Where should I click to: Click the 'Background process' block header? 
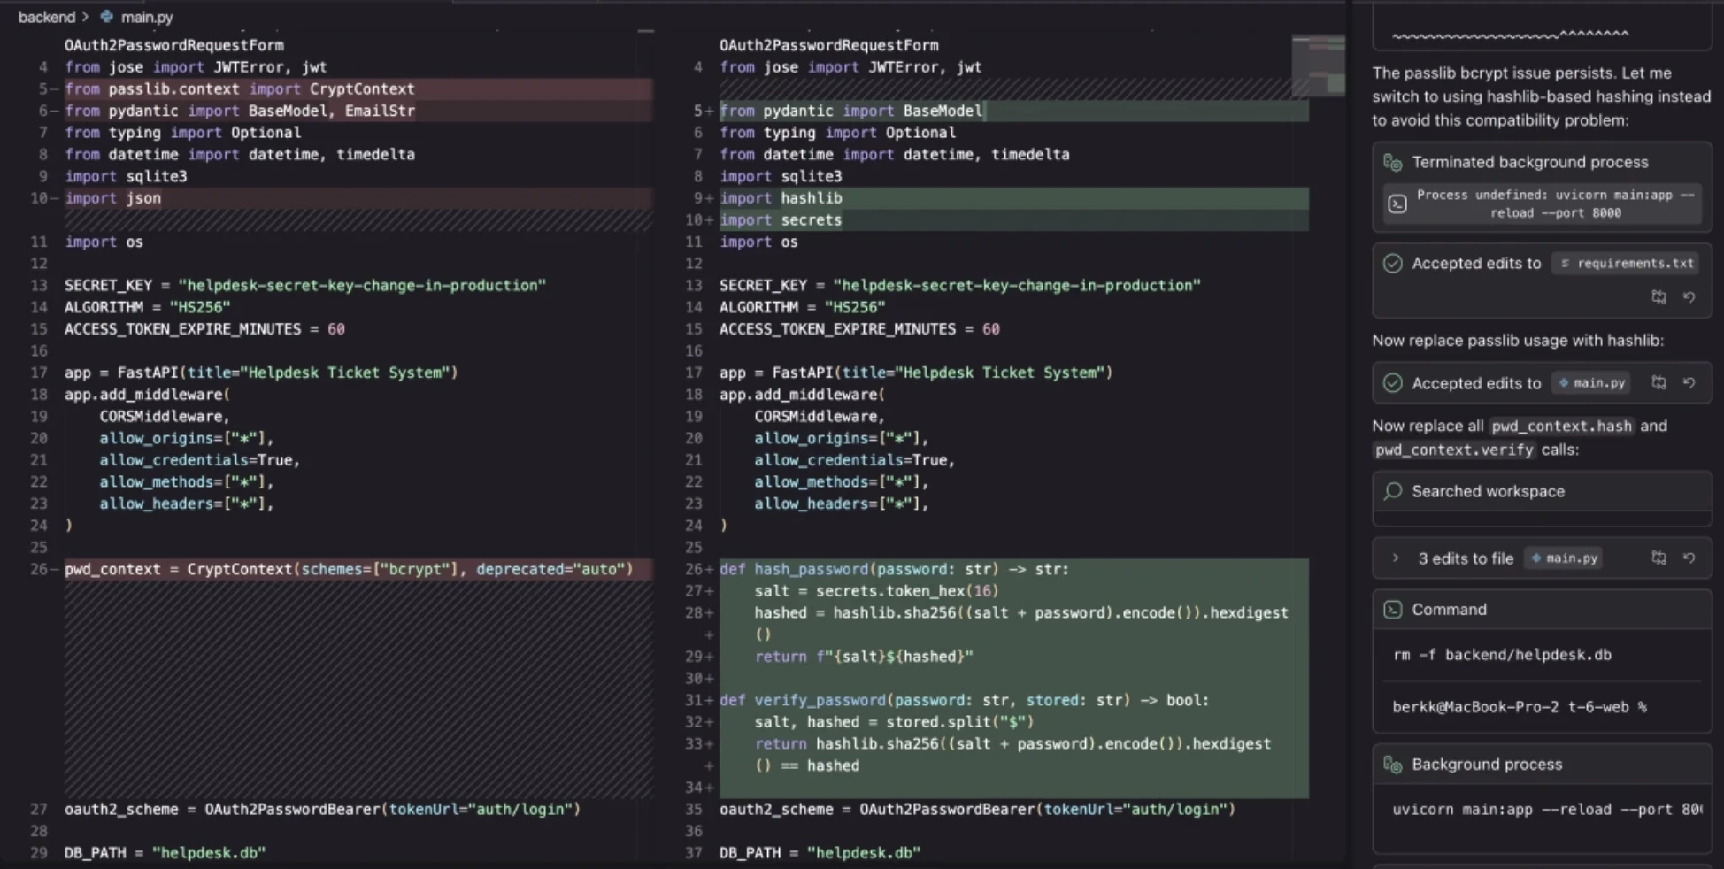point(1542,765)
